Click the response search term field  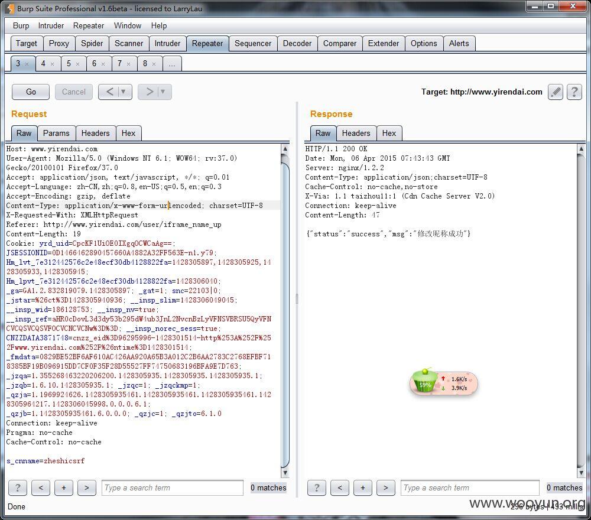[x=470, y=487]
